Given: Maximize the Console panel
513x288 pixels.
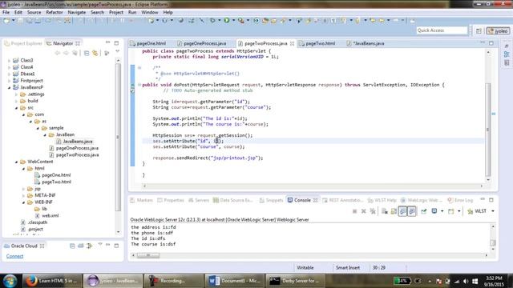Looking at the screenshot, I should 491,200.
